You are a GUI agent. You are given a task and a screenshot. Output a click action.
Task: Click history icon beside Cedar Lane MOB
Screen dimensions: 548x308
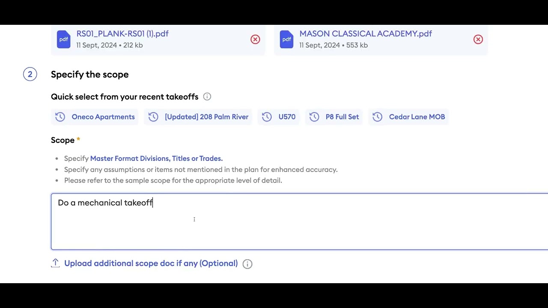pos(377,117)
